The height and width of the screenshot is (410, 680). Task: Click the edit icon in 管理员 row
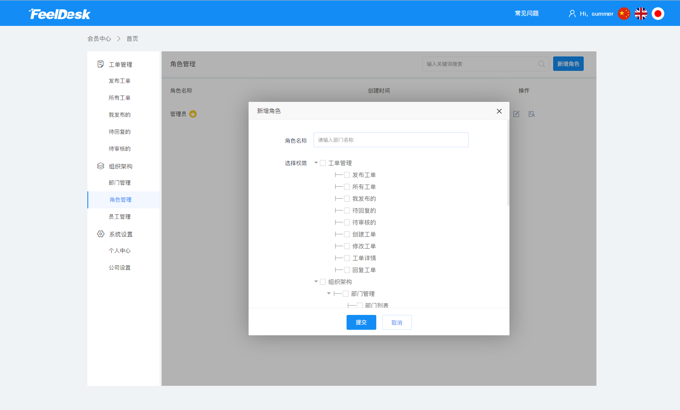[516, 114]
